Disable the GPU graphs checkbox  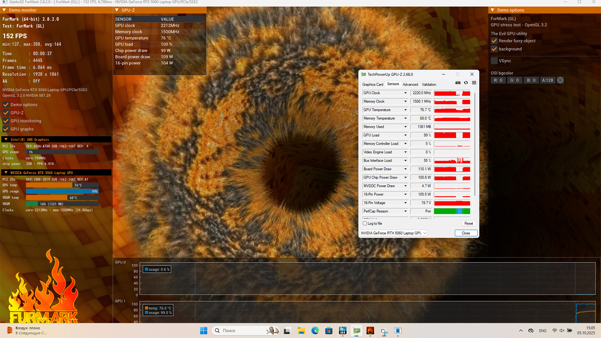[6, 129]
